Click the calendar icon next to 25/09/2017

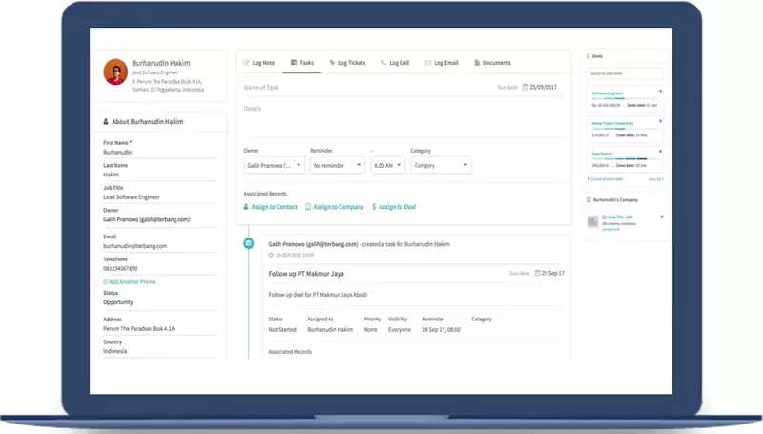pos(525,87)
